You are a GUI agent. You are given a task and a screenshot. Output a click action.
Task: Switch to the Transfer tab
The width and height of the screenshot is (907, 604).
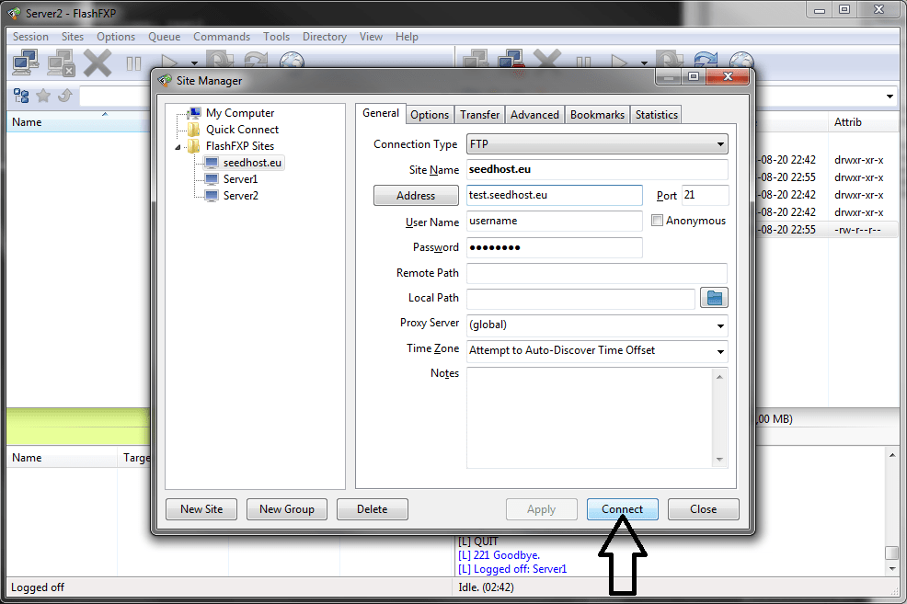coord(479,114)
